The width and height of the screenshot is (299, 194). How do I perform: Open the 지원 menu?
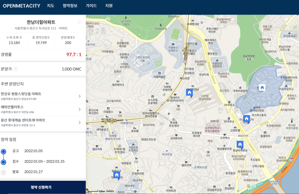click(109, 6)
